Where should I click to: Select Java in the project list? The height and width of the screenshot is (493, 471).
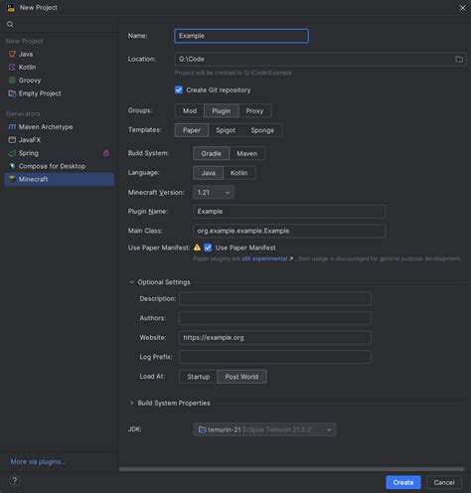point(60,54)
